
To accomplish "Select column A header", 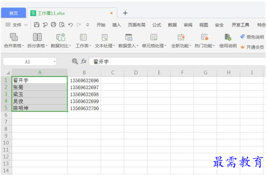I will tap(40, 72).
